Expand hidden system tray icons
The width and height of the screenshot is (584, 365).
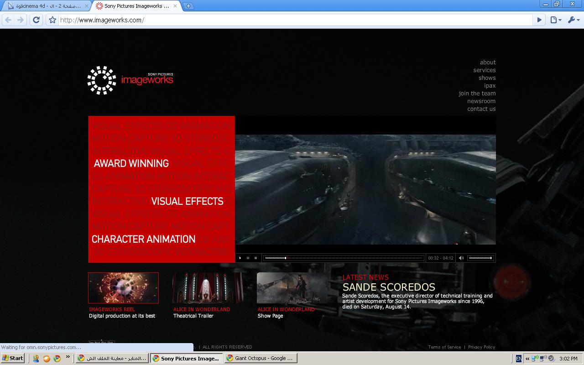[527, 359]
